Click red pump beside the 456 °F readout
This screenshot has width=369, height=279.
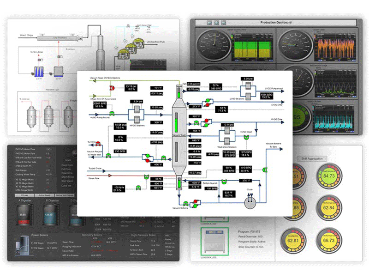point(148,160)
